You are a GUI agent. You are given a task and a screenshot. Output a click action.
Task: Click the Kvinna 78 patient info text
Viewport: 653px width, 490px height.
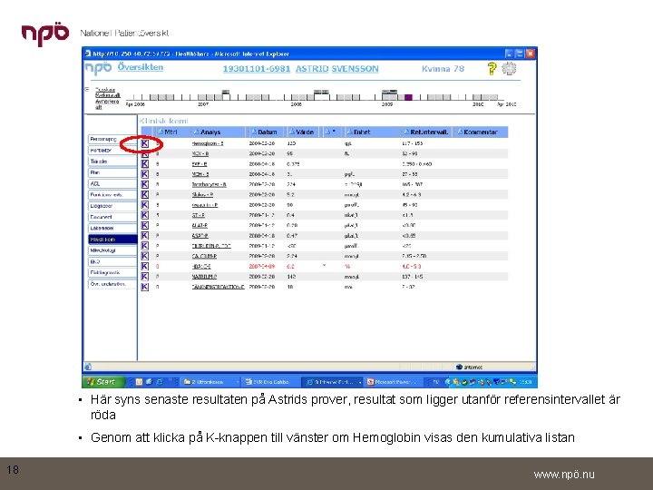pyautogui.click(x=443, y=69)
